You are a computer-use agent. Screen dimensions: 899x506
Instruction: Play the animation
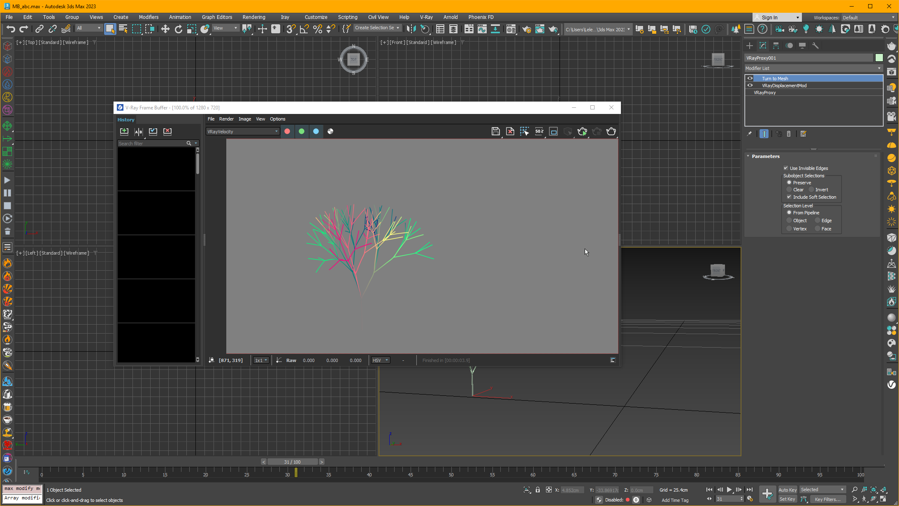[x=729, y=490]
